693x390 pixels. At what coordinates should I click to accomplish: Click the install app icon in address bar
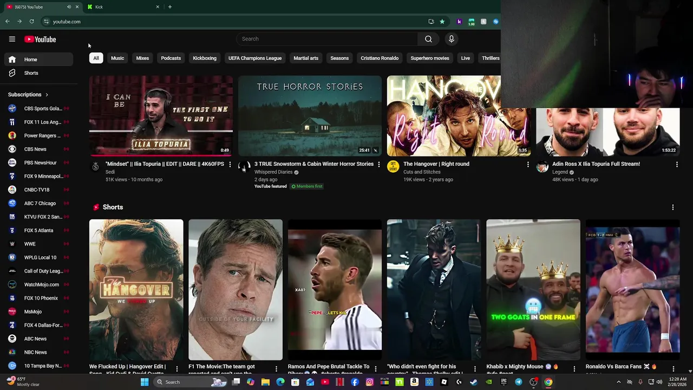tap(431, 22)
